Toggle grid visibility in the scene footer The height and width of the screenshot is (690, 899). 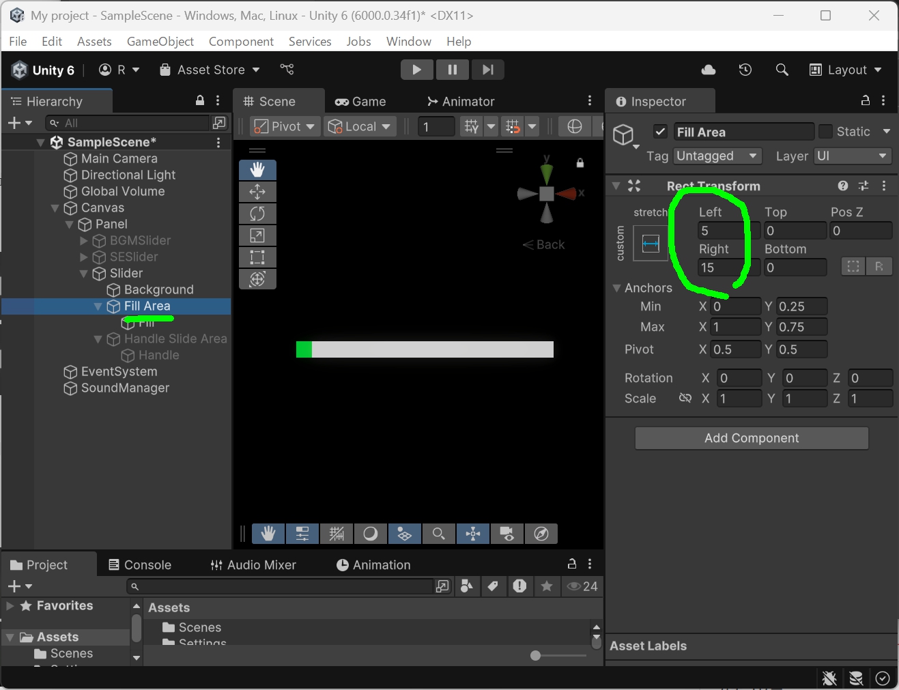click(x=336, y=534)
